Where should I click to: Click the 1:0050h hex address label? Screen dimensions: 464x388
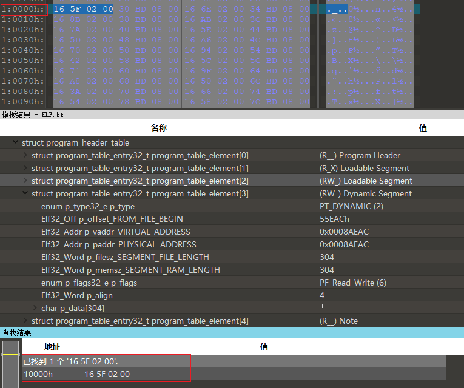coord(23,61)
